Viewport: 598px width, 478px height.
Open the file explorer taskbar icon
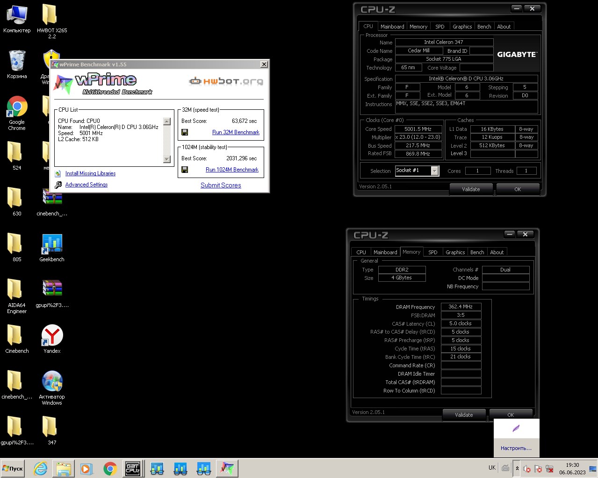coord(64,469)
